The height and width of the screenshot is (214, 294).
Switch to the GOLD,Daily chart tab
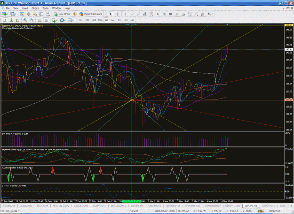pyautogui.click(x=26, y=206)
